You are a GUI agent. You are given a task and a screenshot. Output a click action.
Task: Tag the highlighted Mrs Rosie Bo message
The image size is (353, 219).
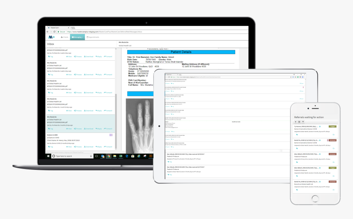click(x=50, y=129)
